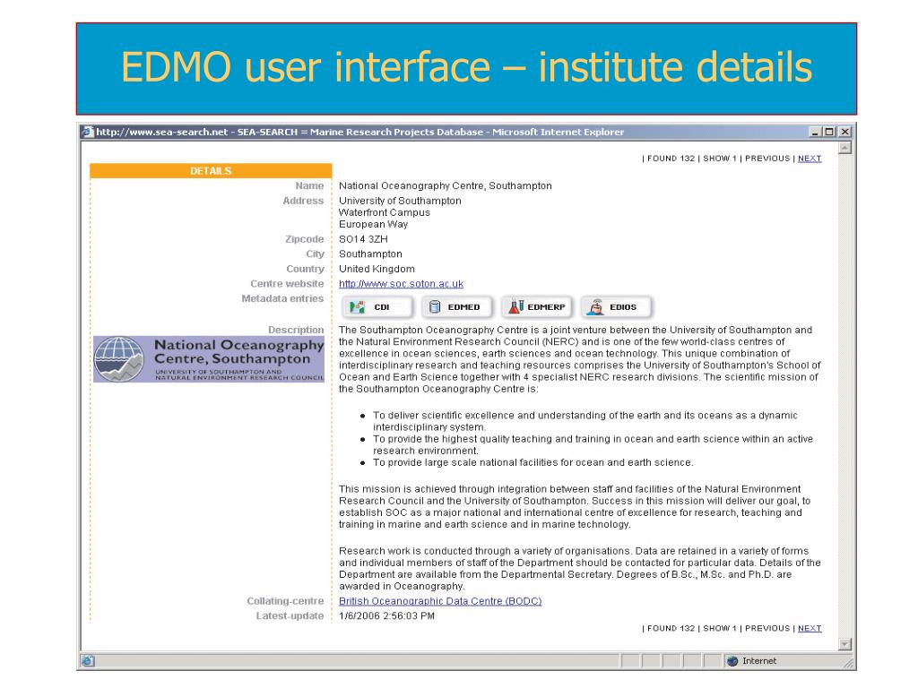Open the British Oceanographic Data Centre (BODC) link

coord(440,601)
